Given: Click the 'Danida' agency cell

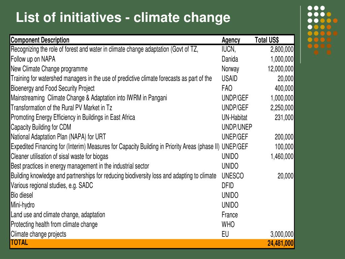Looking at the screenshot, I should click(230, 59).
